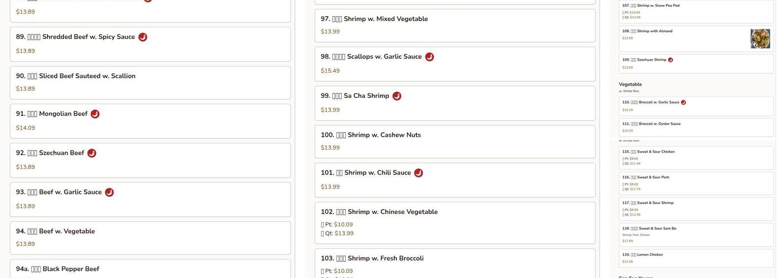The image size is (780, 278).
Task: Choose Lemon Chicken from the menu
Action: point(696,259)
